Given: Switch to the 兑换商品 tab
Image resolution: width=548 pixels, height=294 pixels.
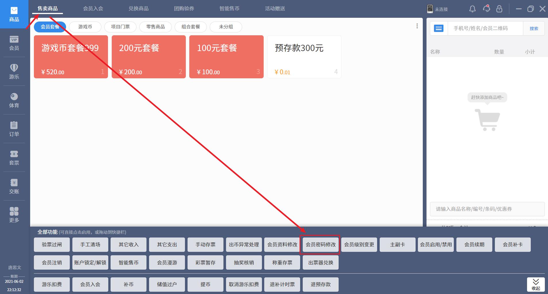Looking at the screenshot, I should coord(138,9).
